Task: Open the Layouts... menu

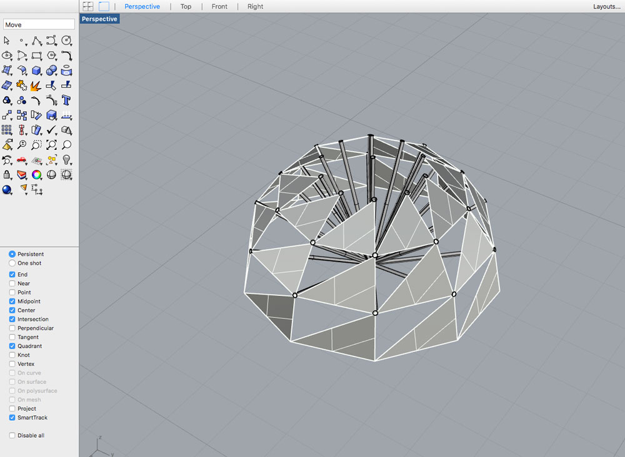Action: pyautogui.click(x=606, y=6)
